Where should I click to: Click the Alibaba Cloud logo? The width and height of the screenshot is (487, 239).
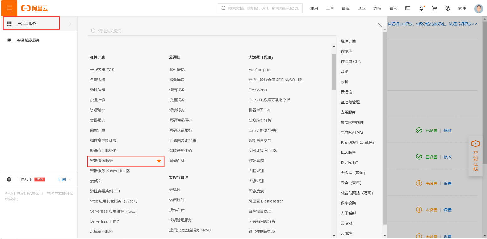click(34, 8)
